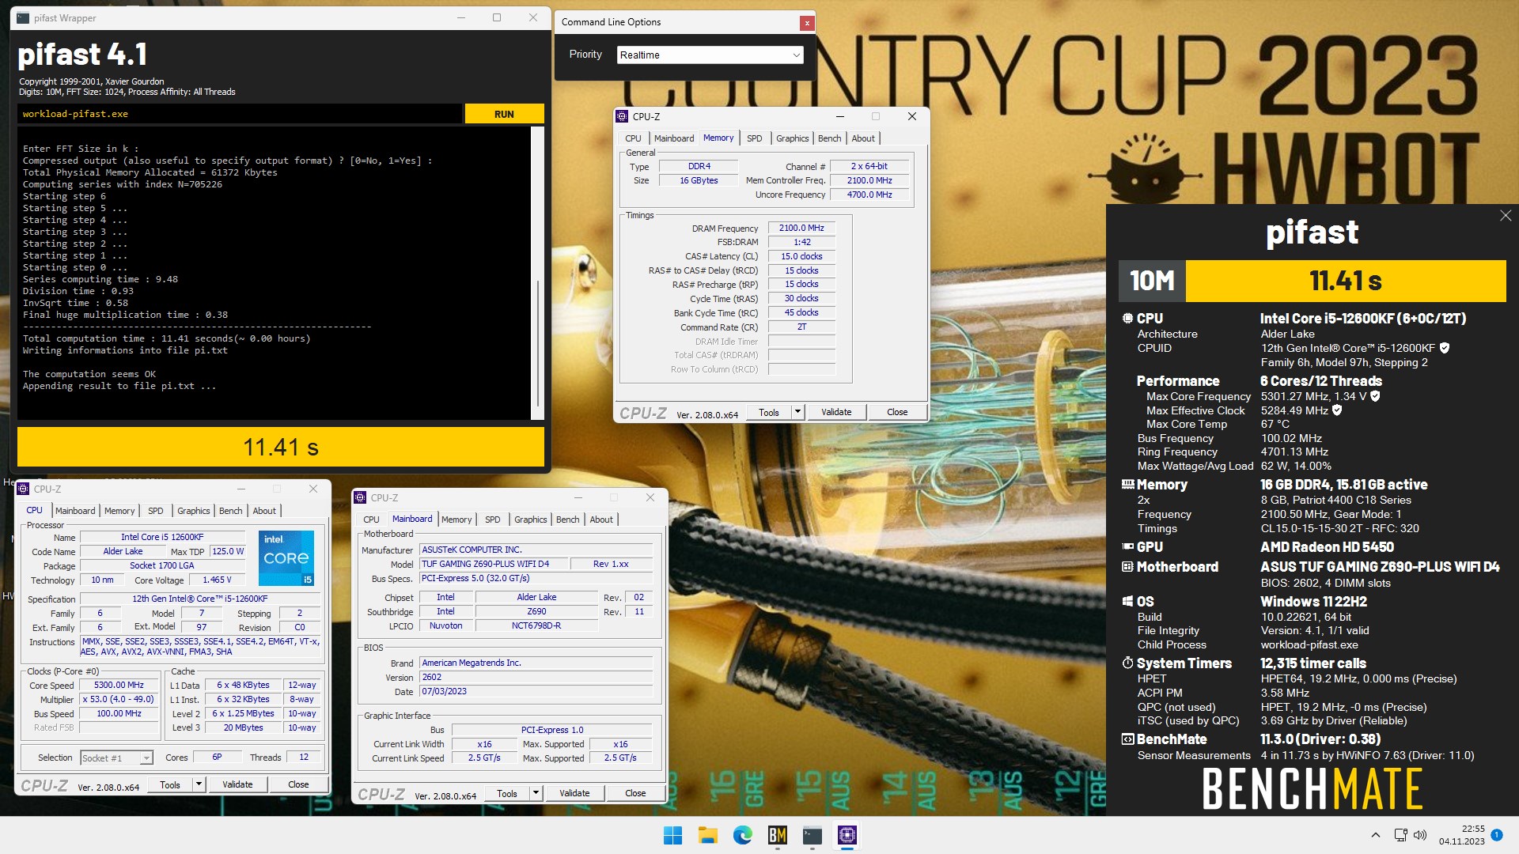Viewport: 1519px width, 854px height.
Task: Click Max Core Frequency verified shield
Action: tap(1375, 396)
